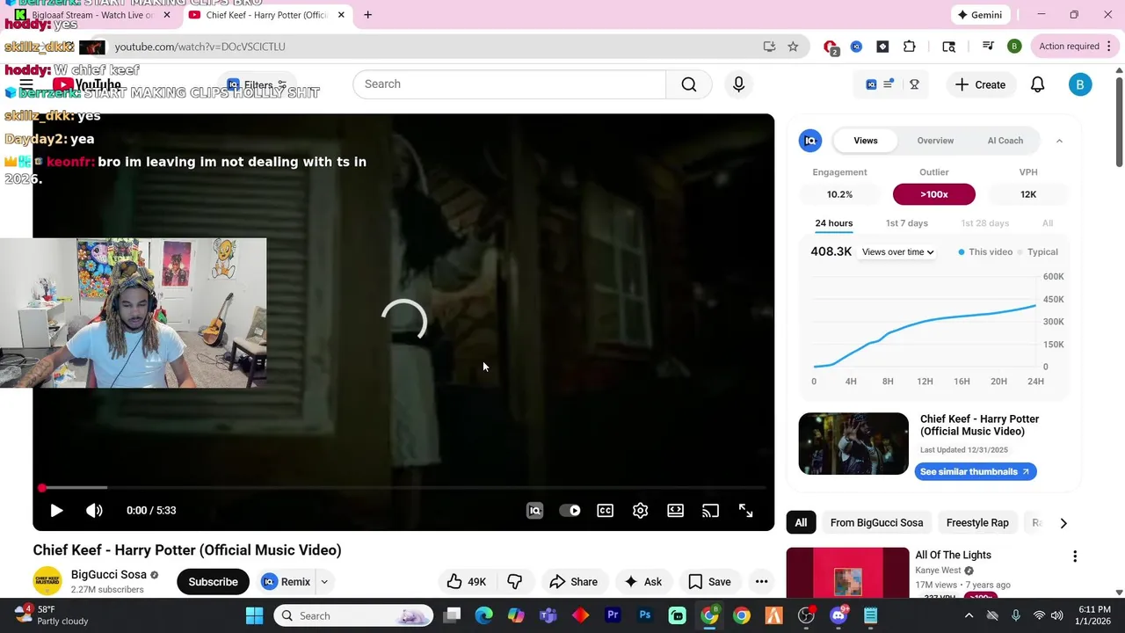The height and width of the screenshot is (633, 1125).
Task: Enter fullscreen mode on the video
Action: (x=745, y=510)
